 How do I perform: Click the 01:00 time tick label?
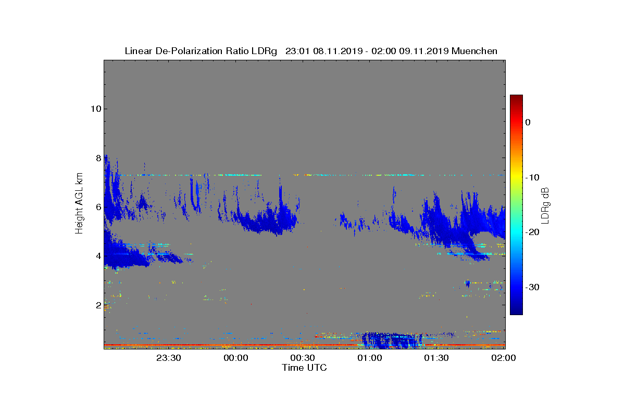tap(370, 358)
